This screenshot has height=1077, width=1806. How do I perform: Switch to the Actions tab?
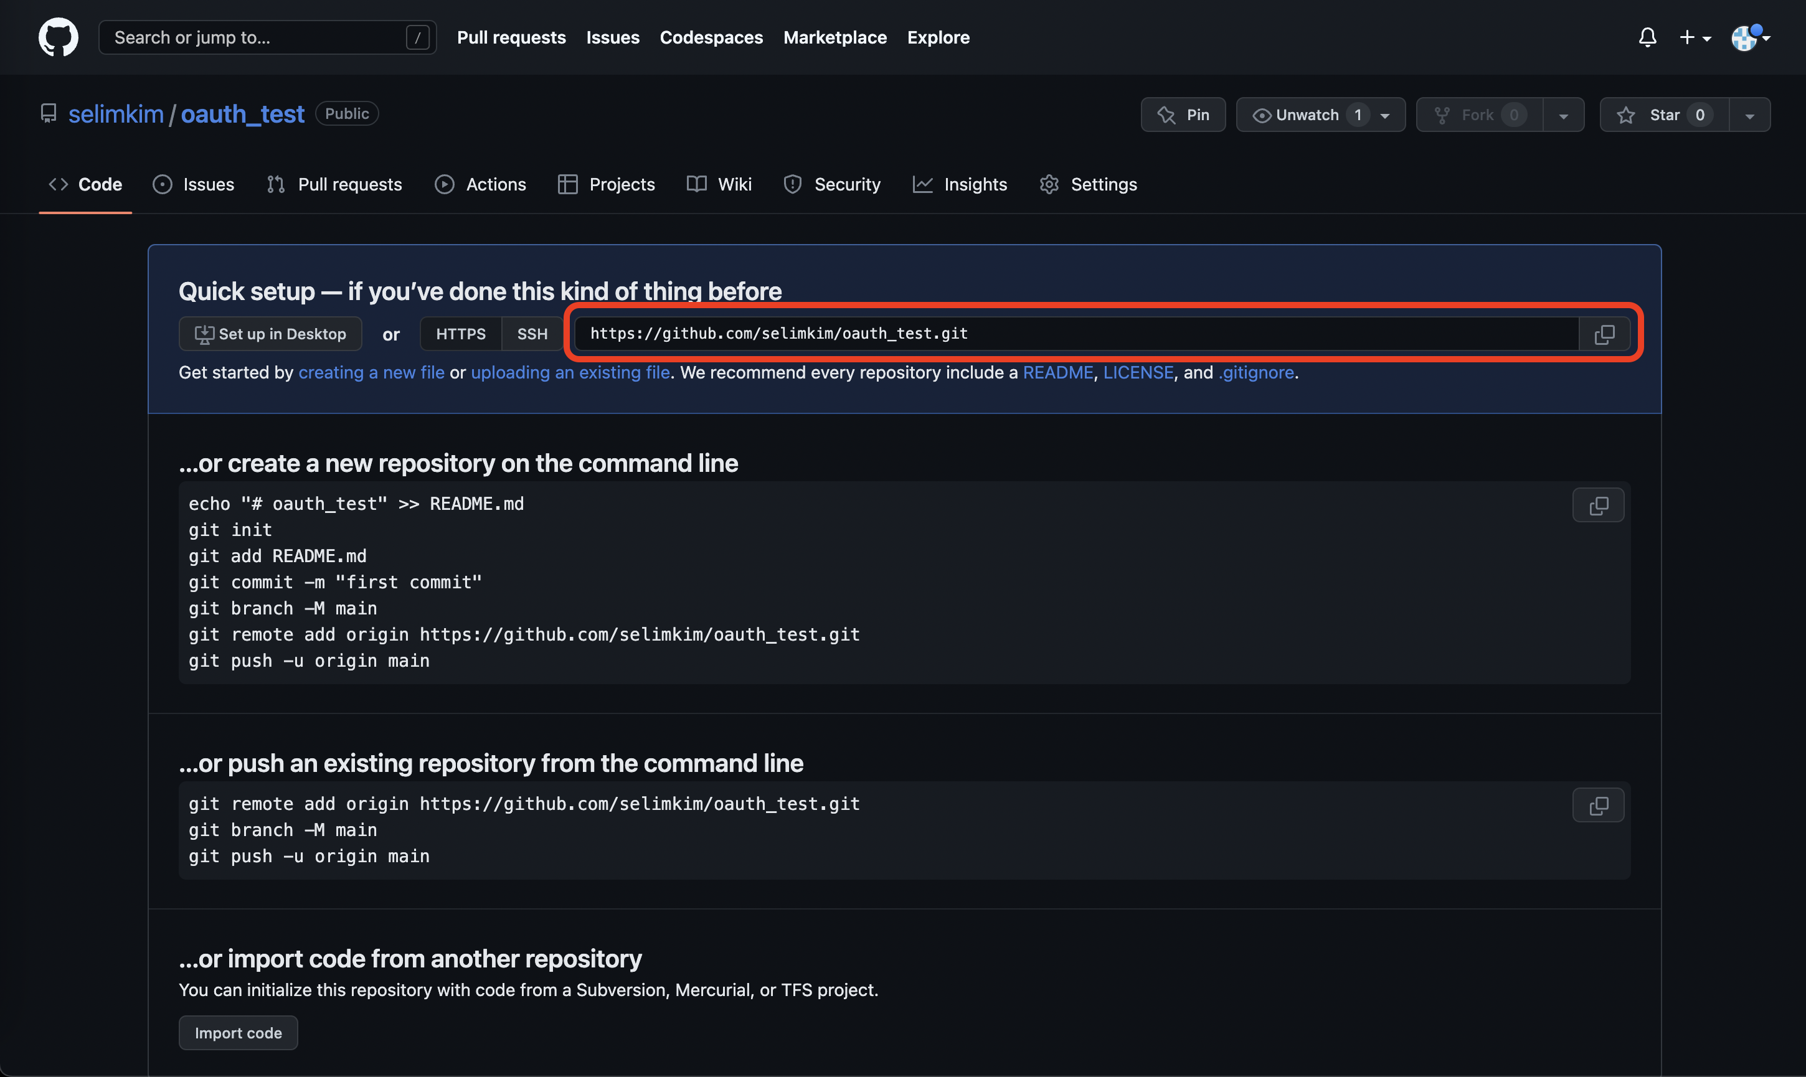tap(481, 184)
